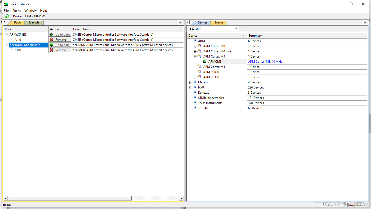371x209 pixels.
Task: Select the Packs tab
Action: [18, 22]
